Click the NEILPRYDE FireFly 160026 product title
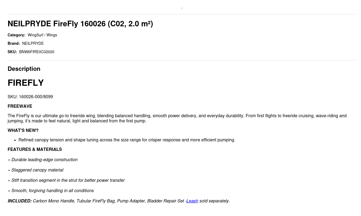The height and width of the screenshot is (216, 361). point(80,24)
